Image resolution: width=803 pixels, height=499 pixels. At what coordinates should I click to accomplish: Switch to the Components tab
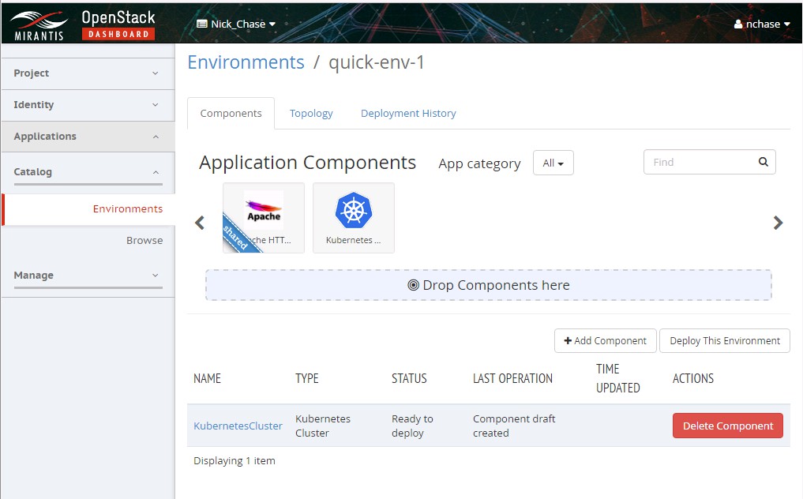coord(231,113)
